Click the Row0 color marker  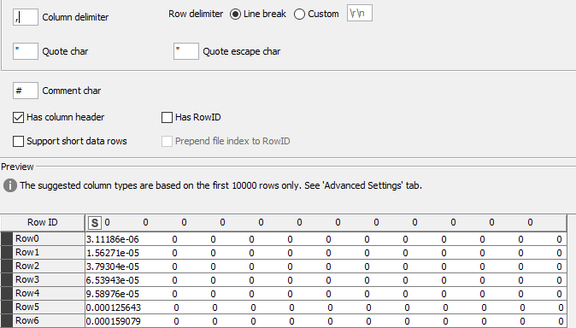click(7, 239)
